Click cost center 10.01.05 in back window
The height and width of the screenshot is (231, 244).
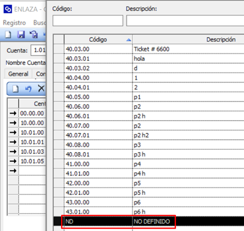[x=33, y=161]
